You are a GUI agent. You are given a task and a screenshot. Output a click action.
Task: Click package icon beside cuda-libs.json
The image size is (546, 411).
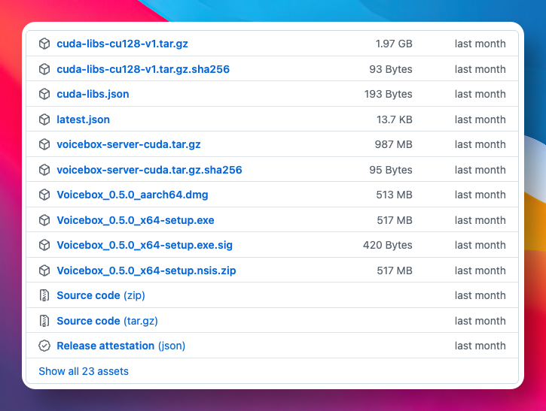tap(44, 94)
